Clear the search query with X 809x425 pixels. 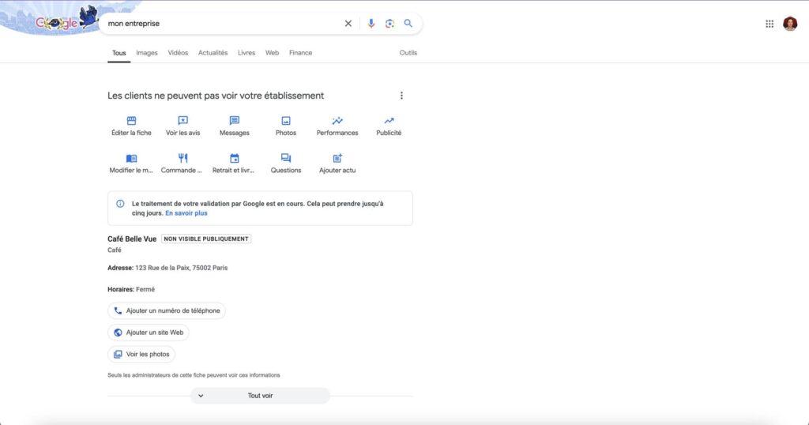tap(348, 23)
